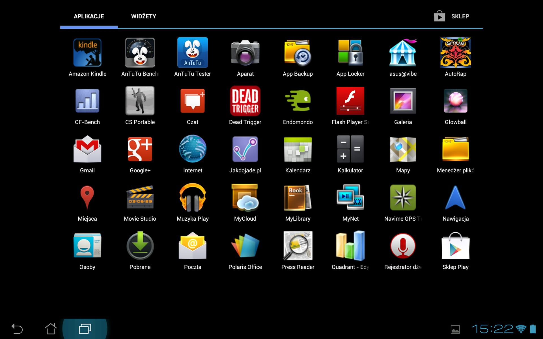
Task: Select the APLIKACJE tab
Action: click(x=89, y=16)
